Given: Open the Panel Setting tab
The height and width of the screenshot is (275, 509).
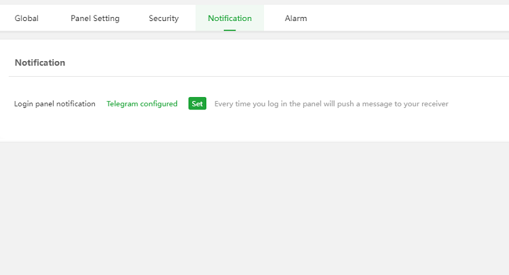Looking at the screenshot, I should tap(95, 18).
